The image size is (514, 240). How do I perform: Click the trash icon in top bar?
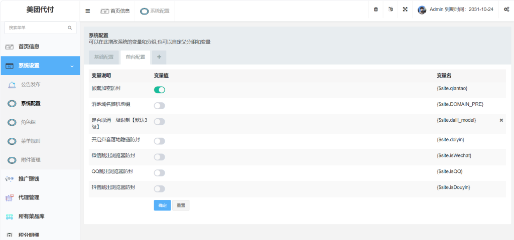coord(376,10)
